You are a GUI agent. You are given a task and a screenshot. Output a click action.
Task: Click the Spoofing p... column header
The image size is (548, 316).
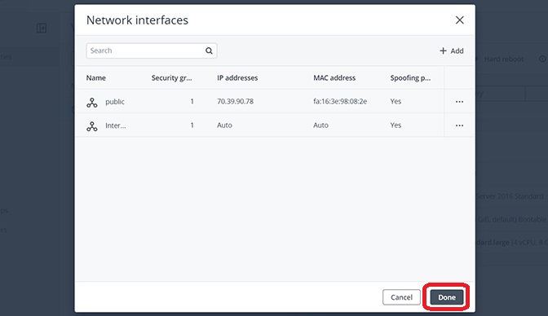(x=410, y=78)
